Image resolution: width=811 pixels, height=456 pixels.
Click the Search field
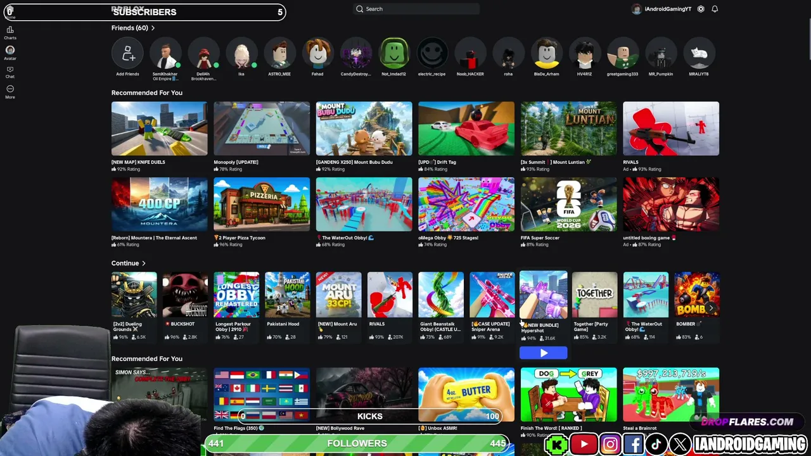coord(416,9)
